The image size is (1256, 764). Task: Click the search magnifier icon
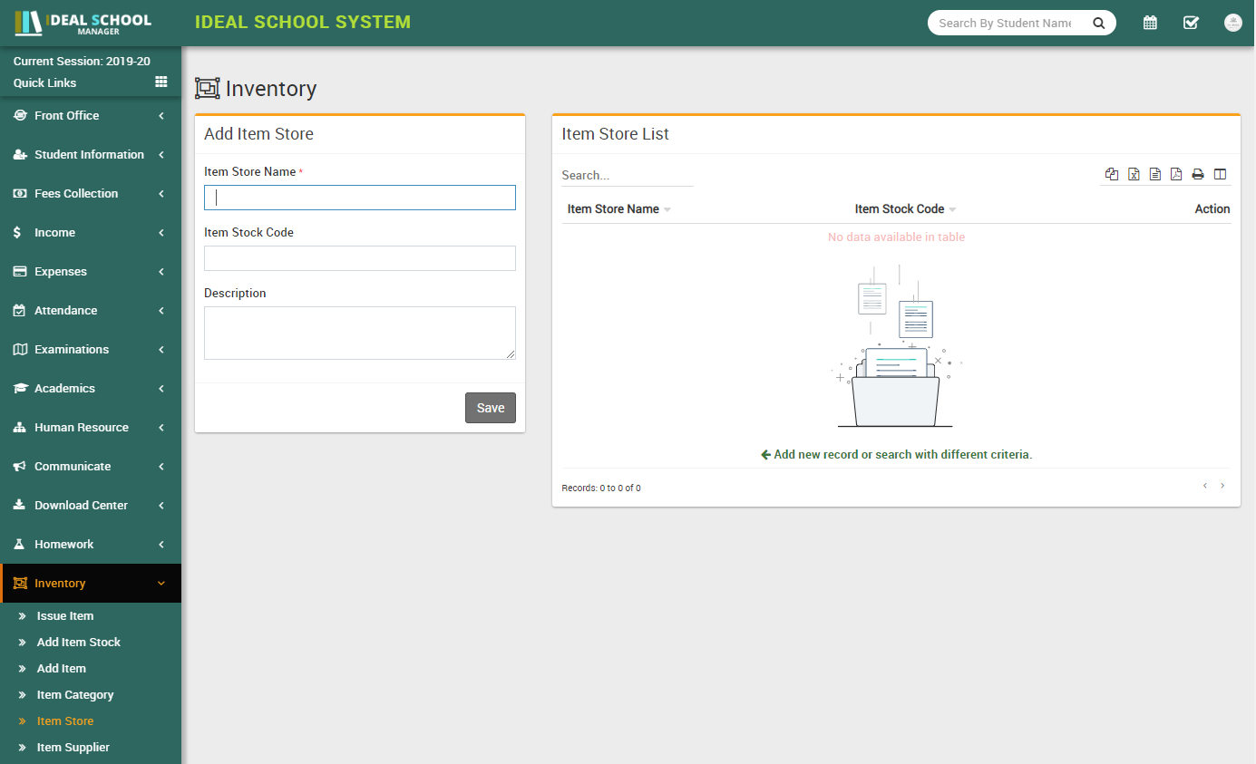[x=1098, y=24]
